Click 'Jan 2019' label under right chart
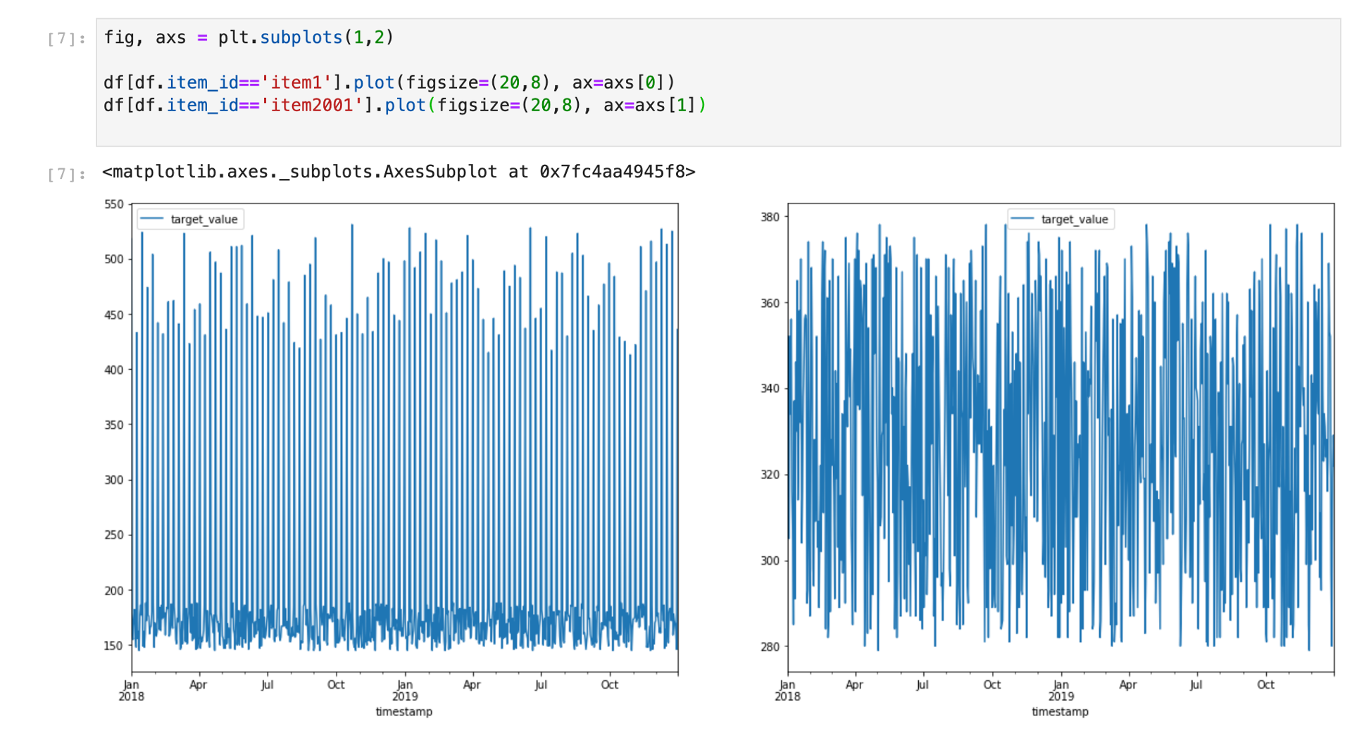1352x738 pixels. click(1061, 690)
